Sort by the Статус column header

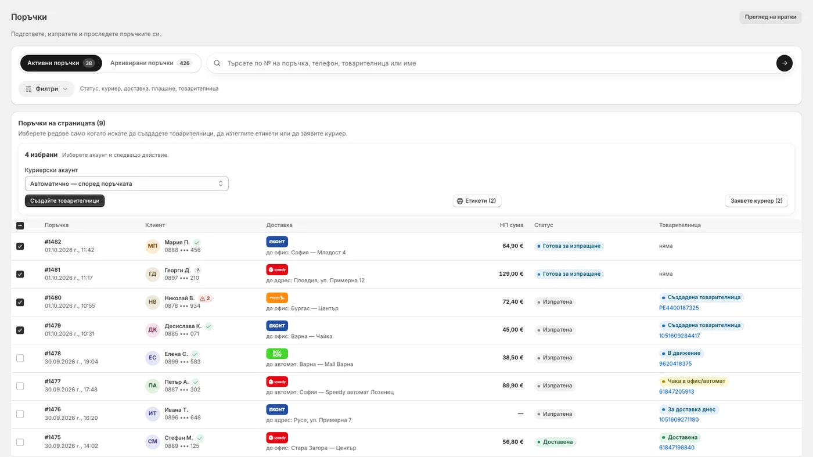point(544,225)
